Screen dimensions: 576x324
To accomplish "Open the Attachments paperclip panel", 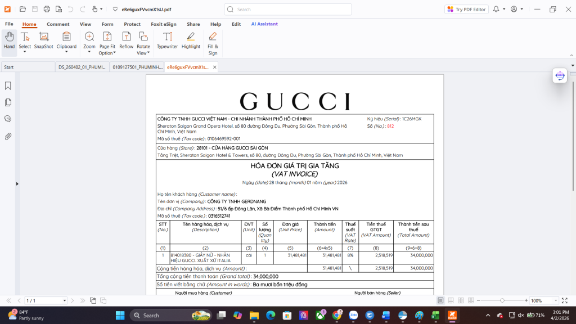I will click(8, 136).
